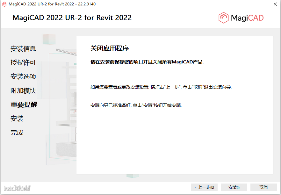The image size is (281, 195).
Task: Click the MagiCAD icon in the title bar
Action: (x=4, y=4)
